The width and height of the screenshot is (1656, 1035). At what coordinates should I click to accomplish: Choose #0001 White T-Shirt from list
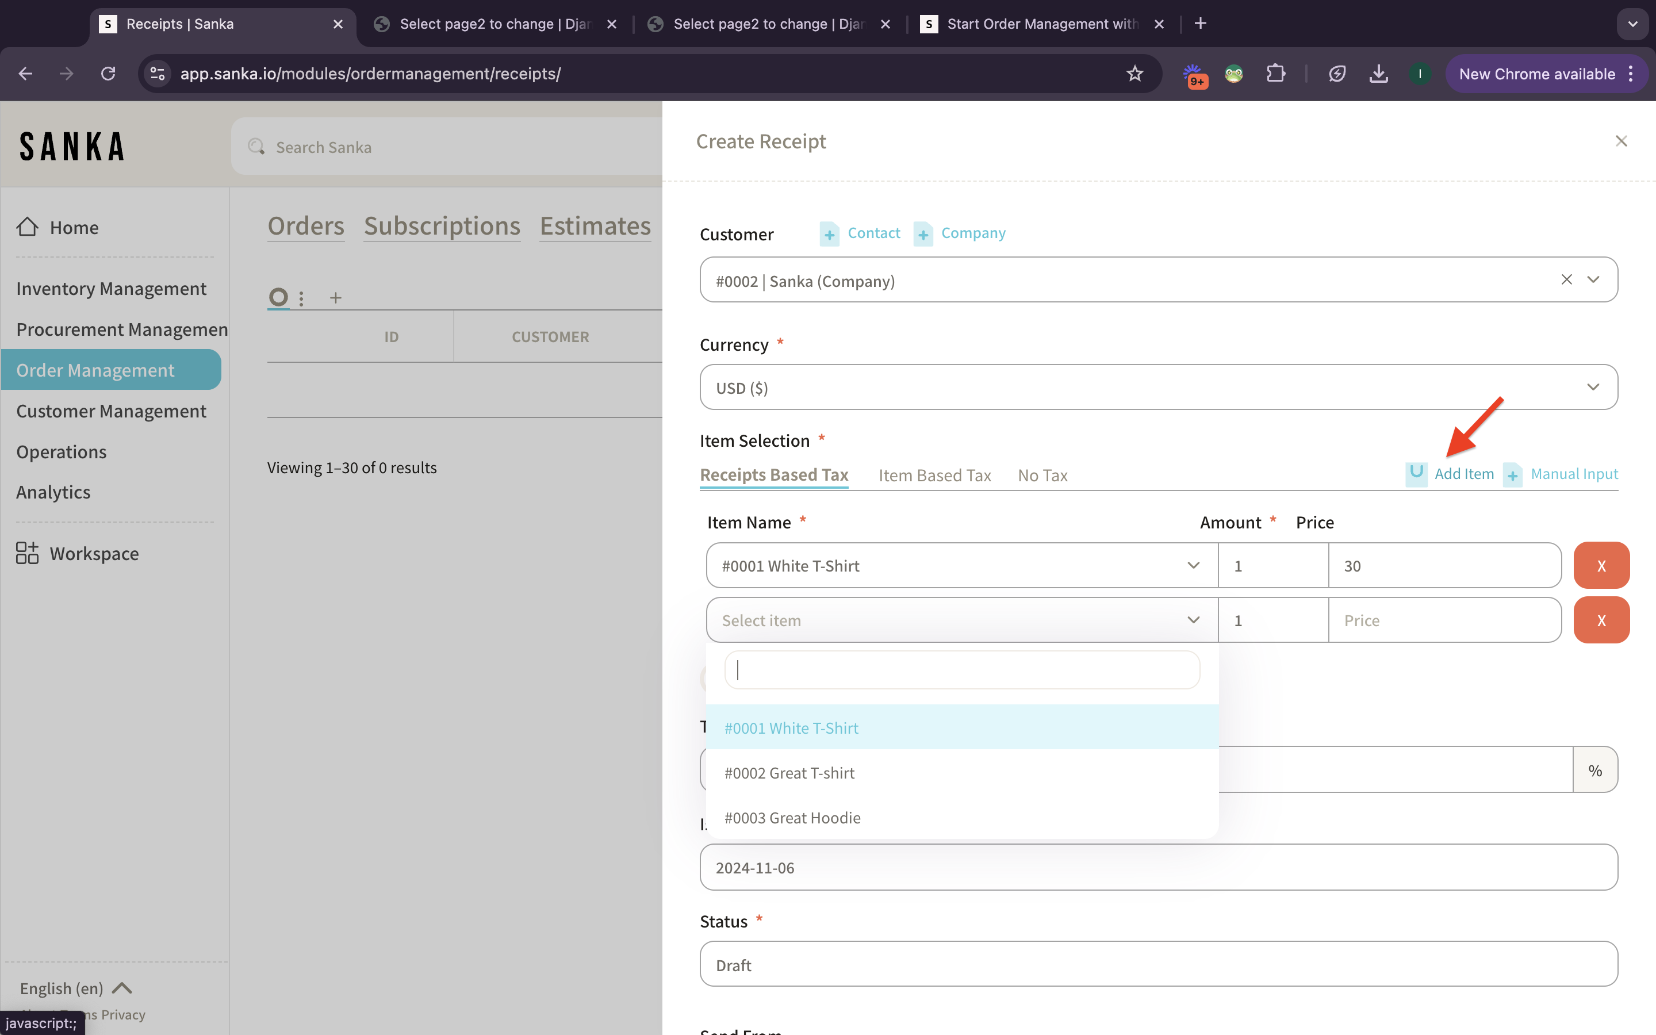coord(962,727)
